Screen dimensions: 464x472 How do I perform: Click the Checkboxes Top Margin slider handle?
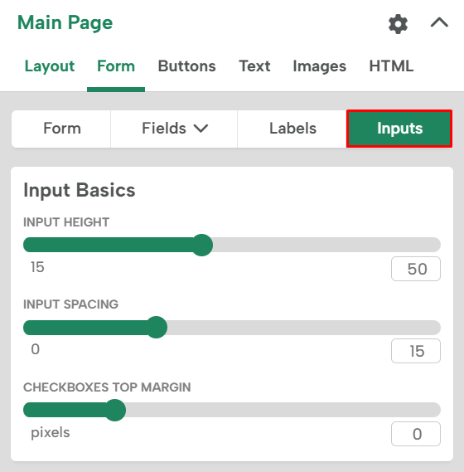point(114,410)
